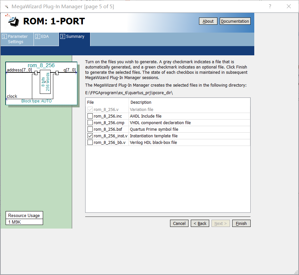The image size is (299, 275).
Task: Click the Resource Usage label
Action: [24, 215]
